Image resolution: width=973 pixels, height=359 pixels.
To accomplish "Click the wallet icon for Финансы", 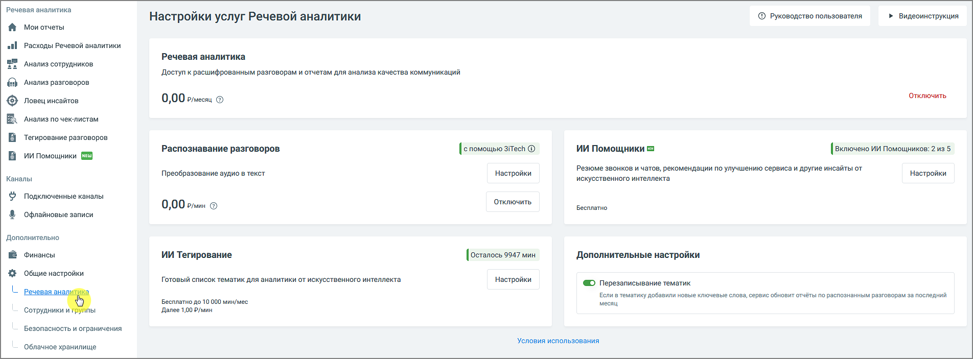I will click(12, 255).
